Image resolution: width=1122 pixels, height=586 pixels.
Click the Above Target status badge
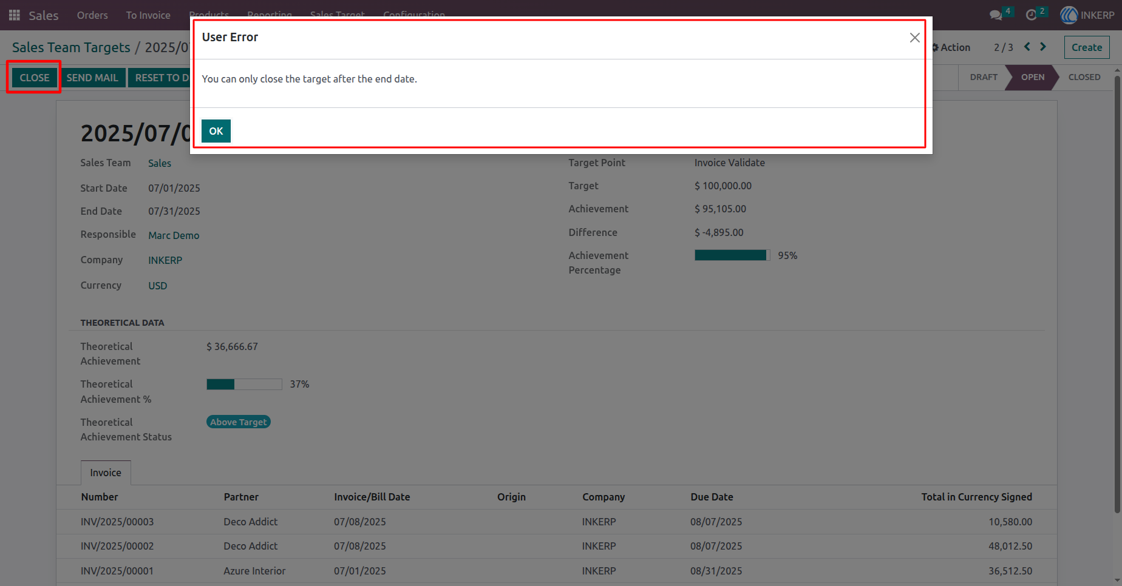(239, 422)
